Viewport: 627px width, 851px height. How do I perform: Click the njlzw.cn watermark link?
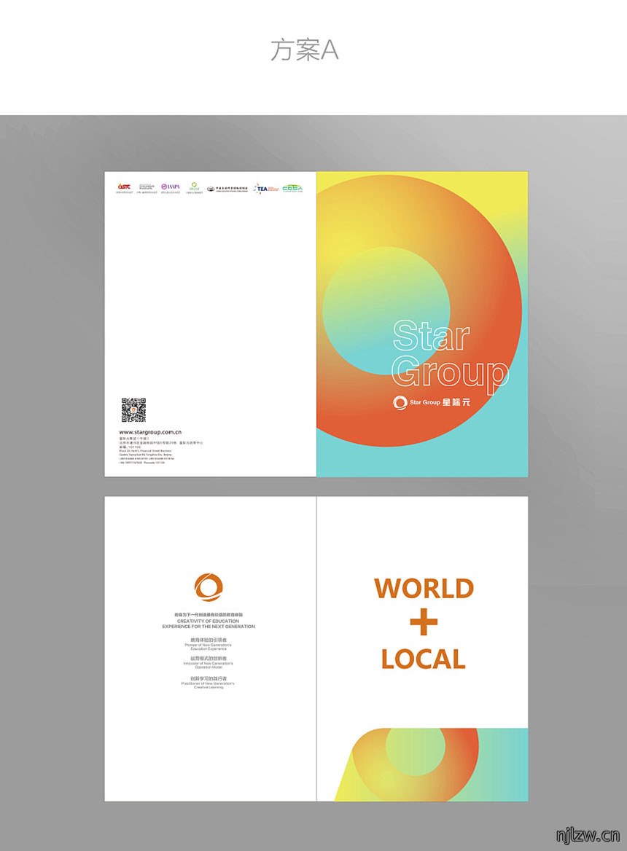pyautogui.click(x=588, y=835)
